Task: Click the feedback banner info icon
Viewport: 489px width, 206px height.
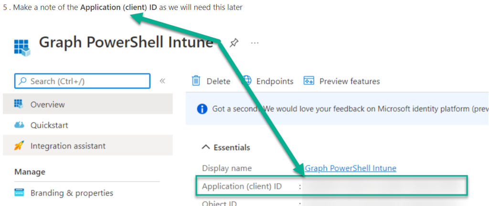Action: point(202,109)
